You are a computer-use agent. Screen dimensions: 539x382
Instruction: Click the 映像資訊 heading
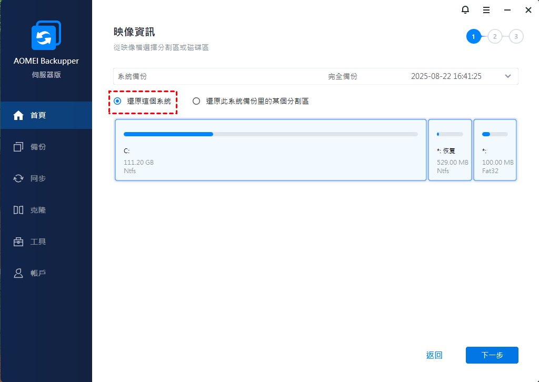point(134,32)
